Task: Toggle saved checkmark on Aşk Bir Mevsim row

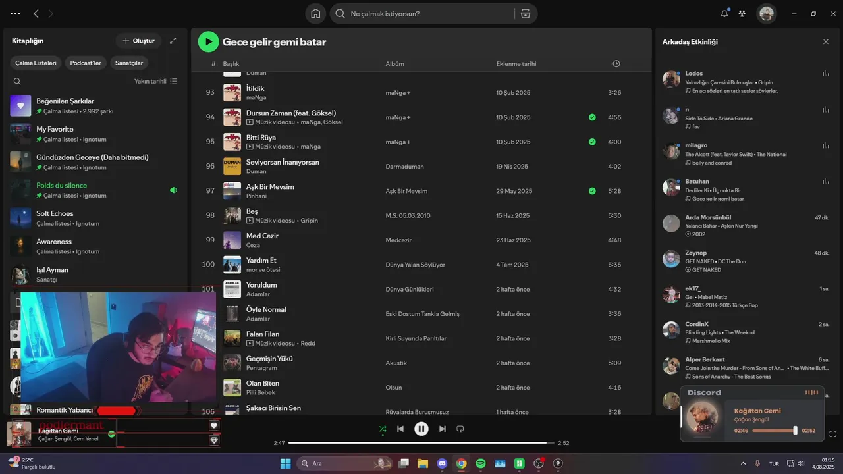Action: point(592,191)
